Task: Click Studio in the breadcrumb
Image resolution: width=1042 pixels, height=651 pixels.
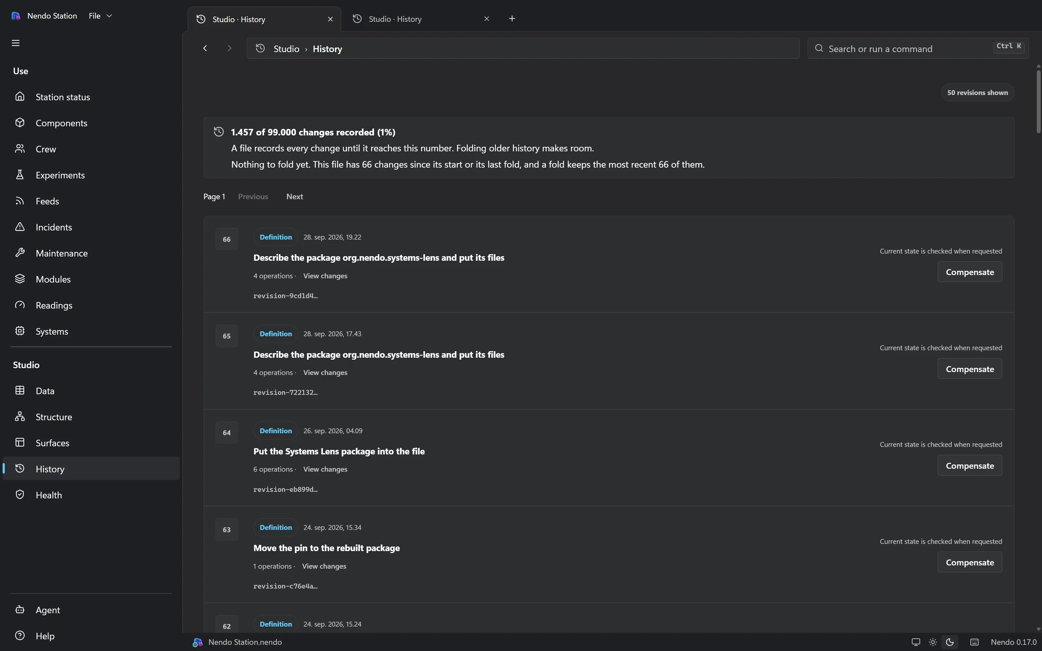Action: pyautogui.click(x=286, y=49)
